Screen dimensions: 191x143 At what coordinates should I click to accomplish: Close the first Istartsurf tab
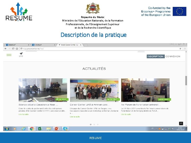coord(29,45)
